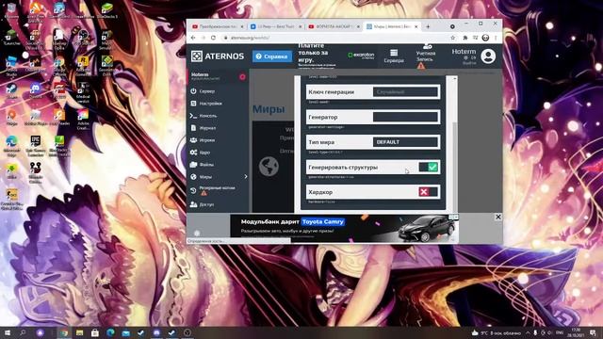Open the Chrome taskbar icon
This screenshot has height=339, width=603.
[64, 332]
